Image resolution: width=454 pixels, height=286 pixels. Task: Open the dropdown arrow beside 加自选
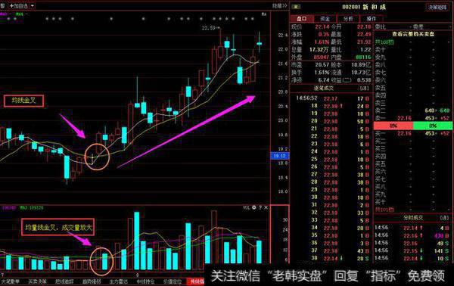point(33,6)
